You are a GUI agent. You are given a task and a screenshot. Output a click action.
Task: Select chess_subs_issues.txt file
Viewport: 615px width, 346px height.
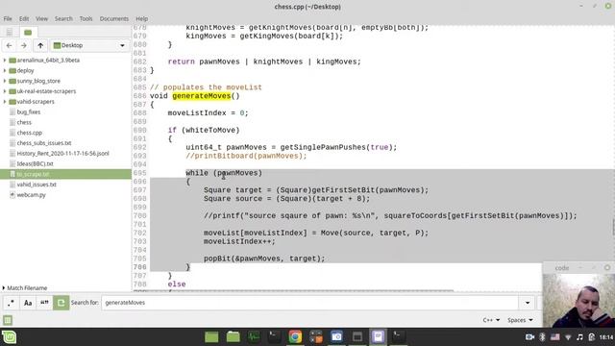[65, 143]
